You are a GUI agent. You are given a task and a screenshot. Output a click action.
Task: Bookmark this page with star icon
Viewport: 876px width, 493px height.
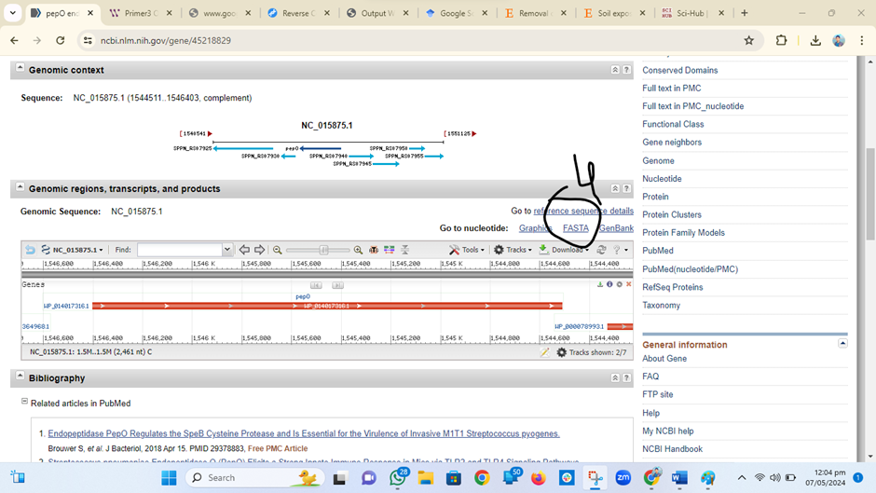click(748, 40)
